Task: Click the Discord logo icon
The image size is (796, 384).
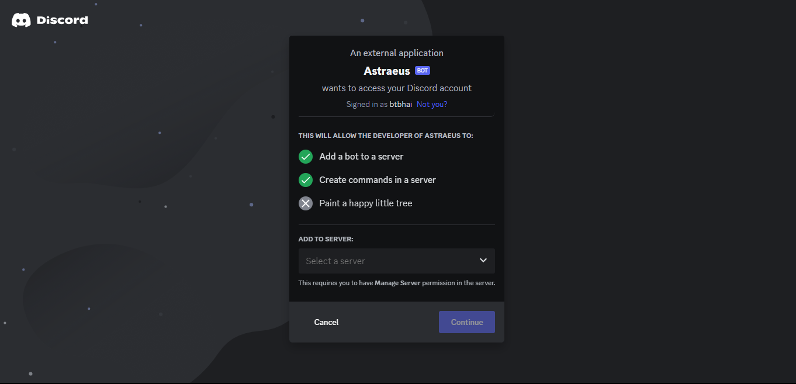Action: (x=20, y=19)
